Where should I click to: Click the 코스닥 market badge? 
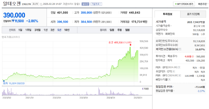(35, 4)
